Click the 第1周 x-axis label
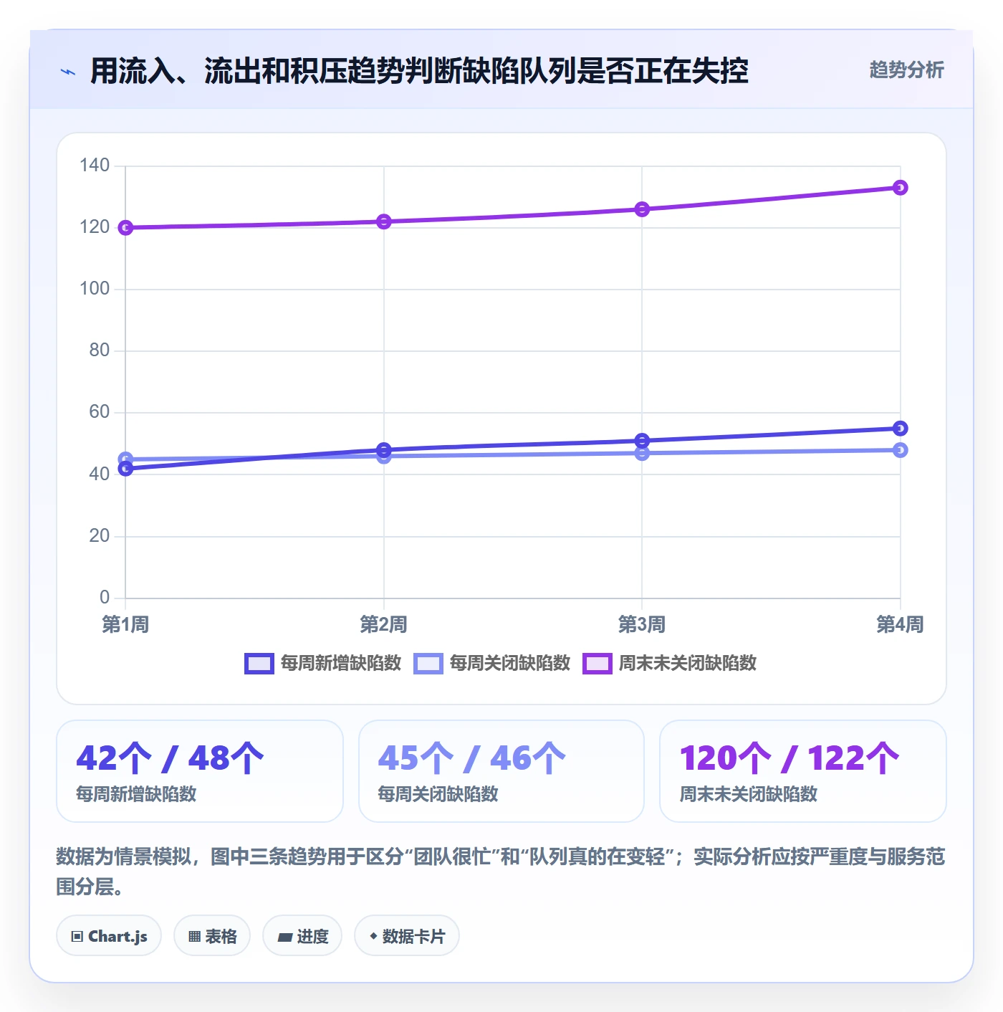 point(125,624)
